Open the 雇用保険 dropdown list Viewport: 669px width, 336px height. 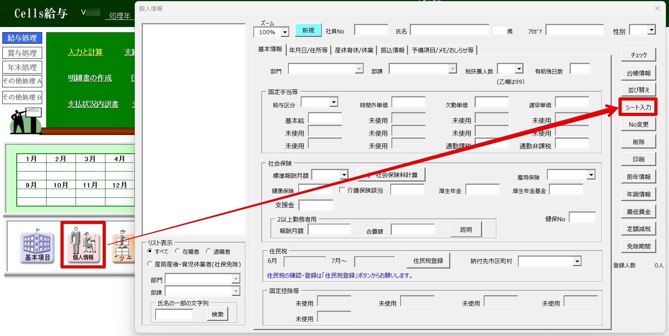point(591,175)
